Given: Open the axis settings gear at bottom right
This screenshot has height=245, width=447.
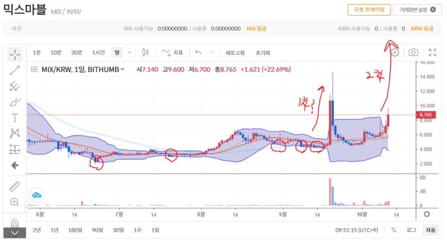Looking at the screenshot, I should point(427,214).
